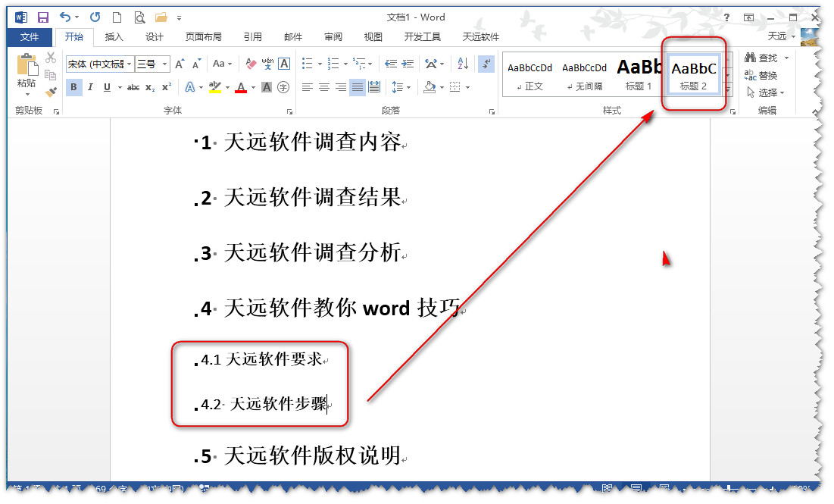Image resolution: width=834 pixels, height=504 pixels.
Task: Click the Format Painter brush icon
Action: pyautogui.click(x=51, y=92)
